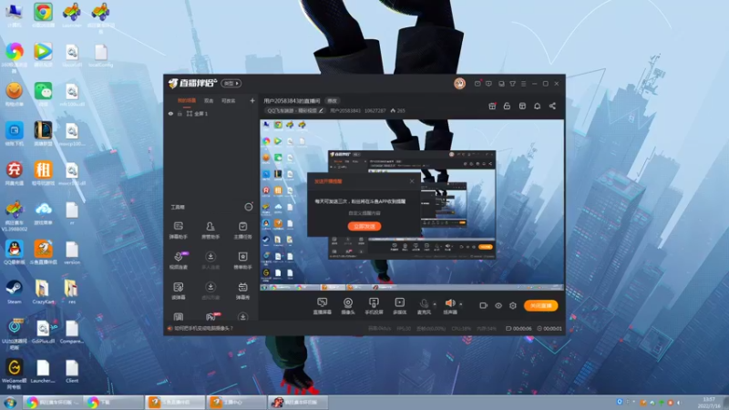Download the virtual image tool
Image resolution: width=729 pixels, height=410 pixels.
point(210,291)
